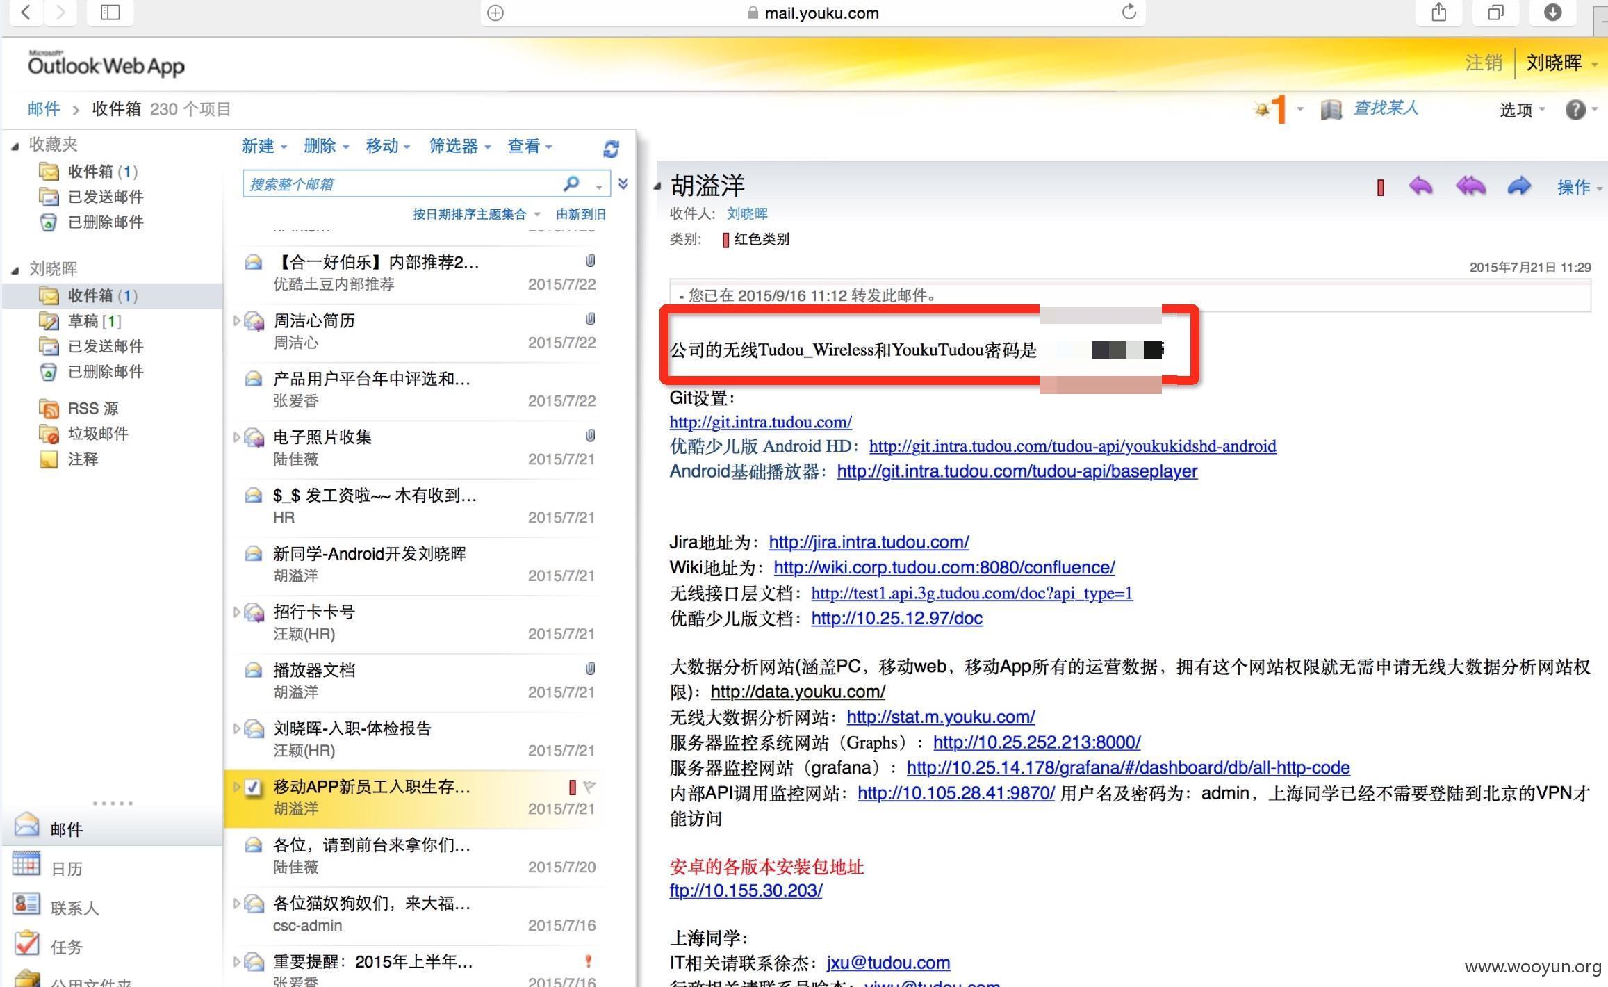Click the 邮件 breadcrumb link
The image size is (1608, 987).
[43, 109]
